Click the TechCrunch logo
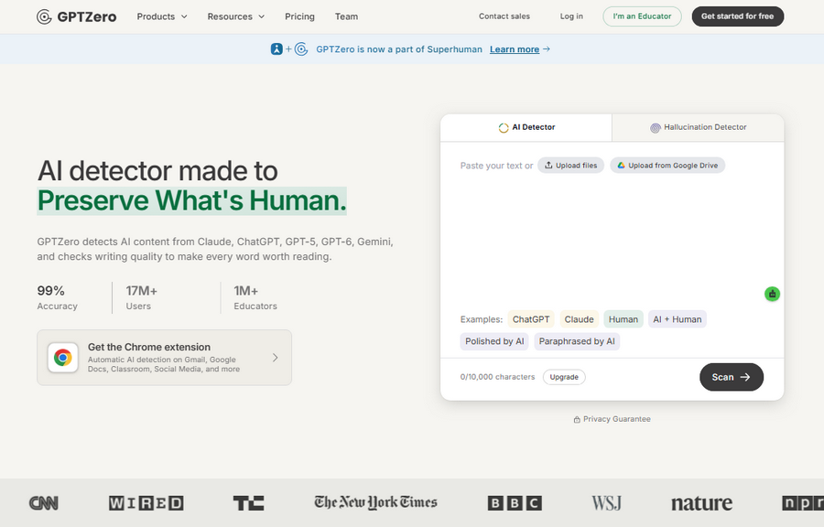Viewport: 824px width, 527px height. tap(248, 503)
